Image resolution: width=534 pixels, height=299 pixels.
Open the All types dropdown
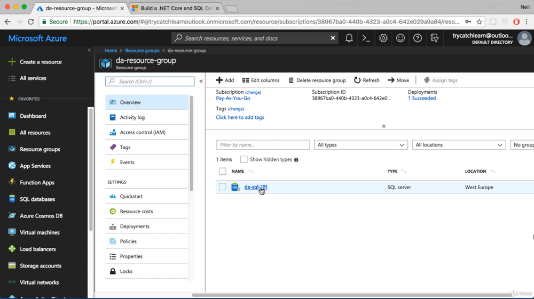360,145
